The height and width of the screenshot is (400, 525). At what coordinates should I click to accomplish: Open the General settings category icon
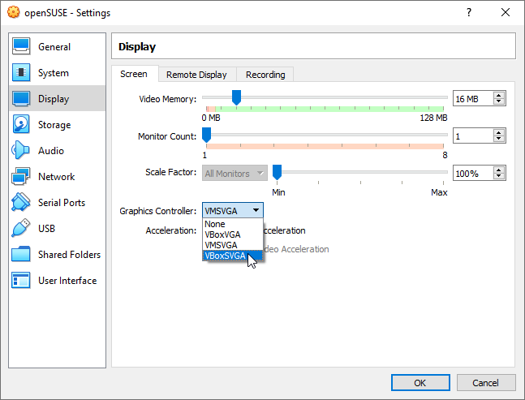click(22, 47)
